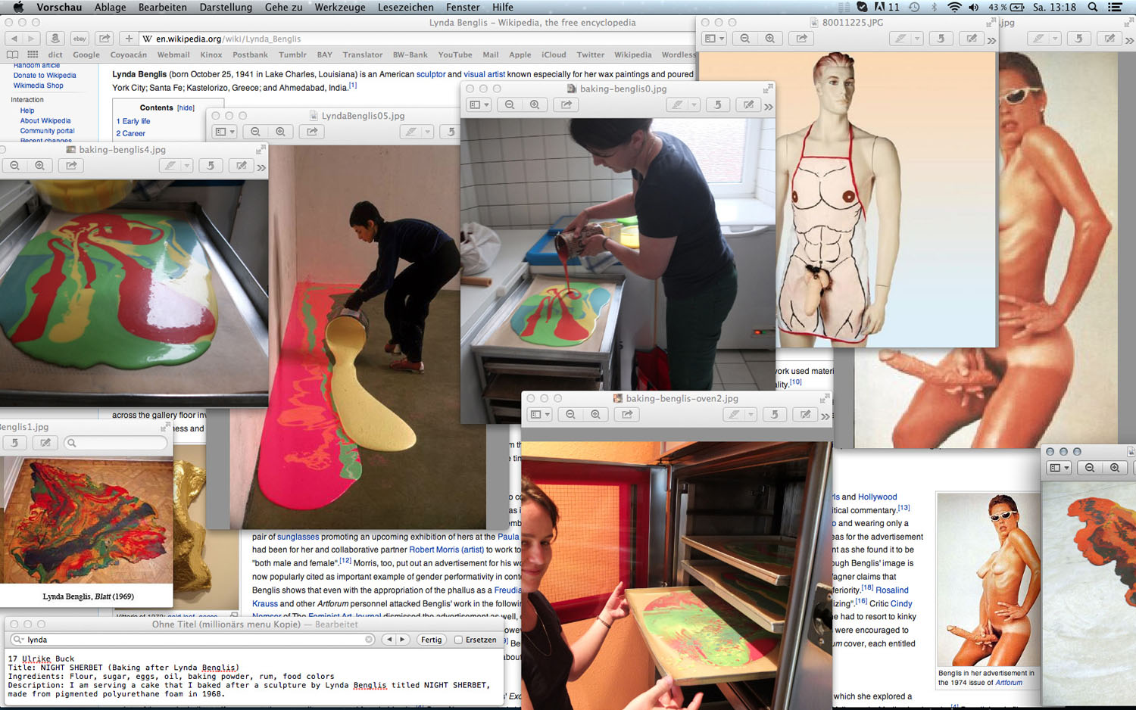This screenshot has width=1136, height=710.
Task: Click Fertig in the find bar
Action: [x=432, y=640]
